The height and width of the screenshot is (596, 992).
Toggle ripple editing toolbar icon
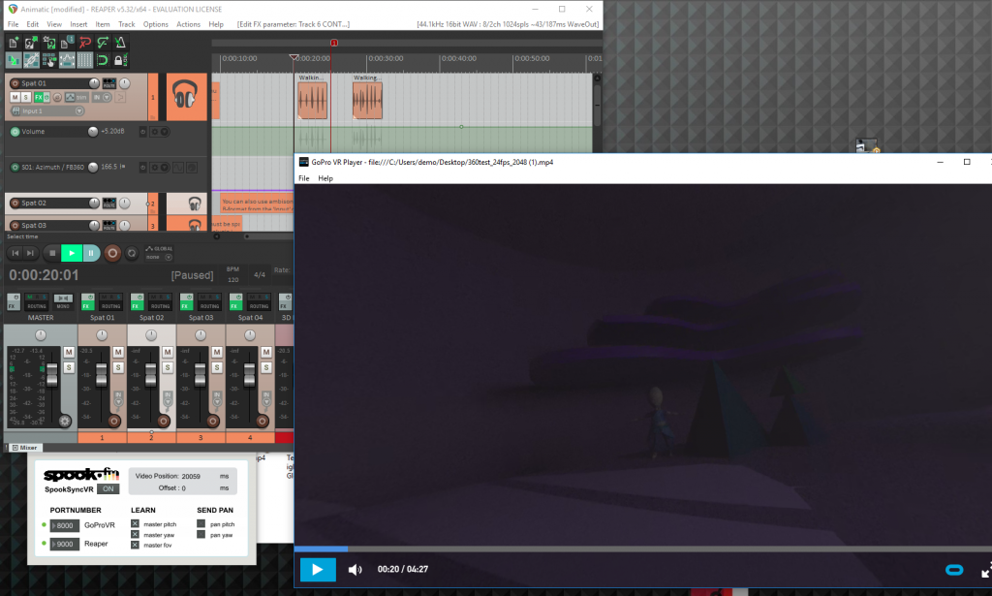click(x=48, y=60)
